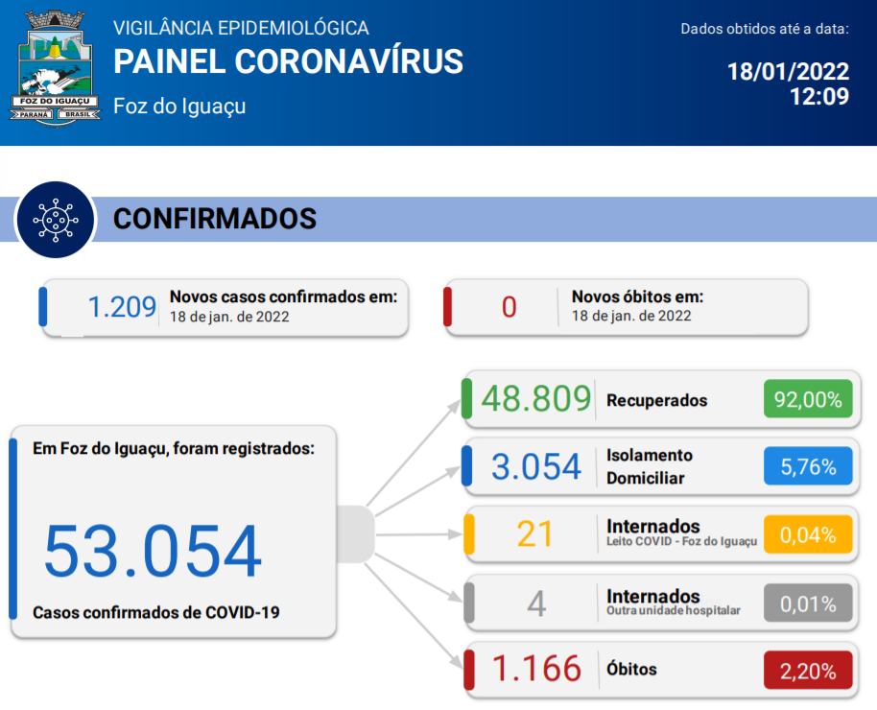Viewport: 877px width, 710px height.
Task: Click 'Casos confirmados de COVID-19' caption
Action: [156, 613]
